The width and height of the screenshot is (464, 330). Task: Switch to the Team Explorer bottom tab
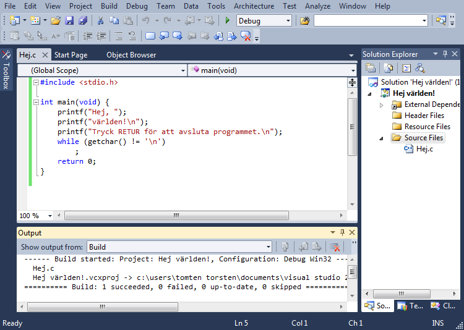(410, 306)
